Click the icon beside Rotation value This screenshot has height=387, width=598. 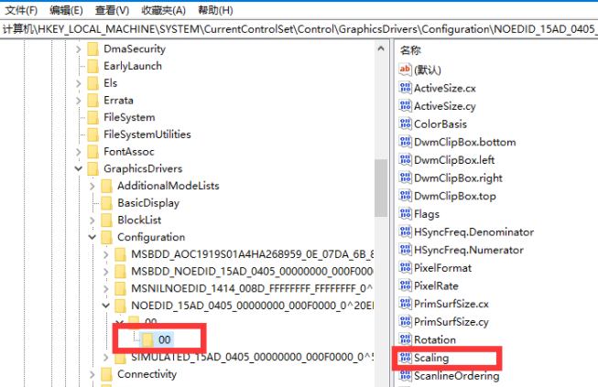[x=406, y=339]
